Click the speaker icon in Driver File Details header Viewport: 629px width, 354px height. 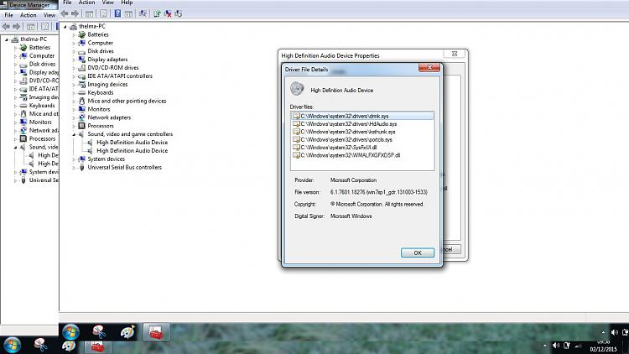click(x=297, y=89)
